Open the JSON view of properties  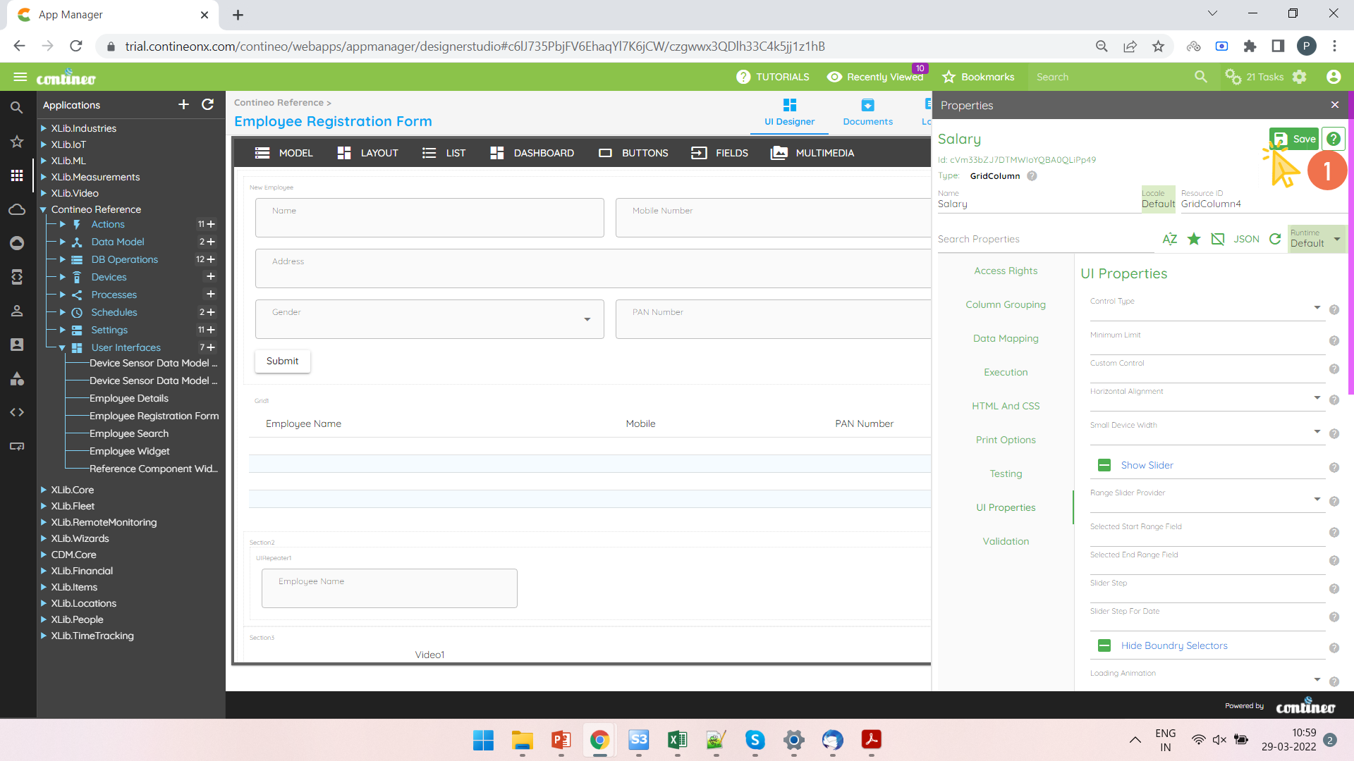pos(1246,239)
